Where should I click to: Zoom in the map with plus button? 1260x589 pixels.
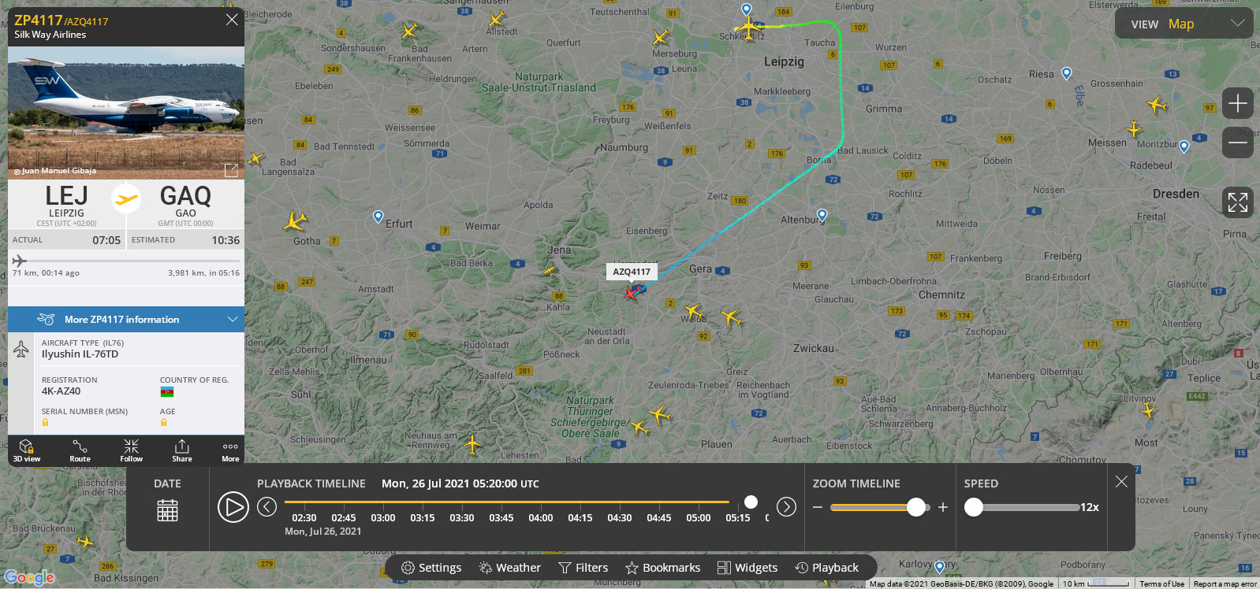1237,103
